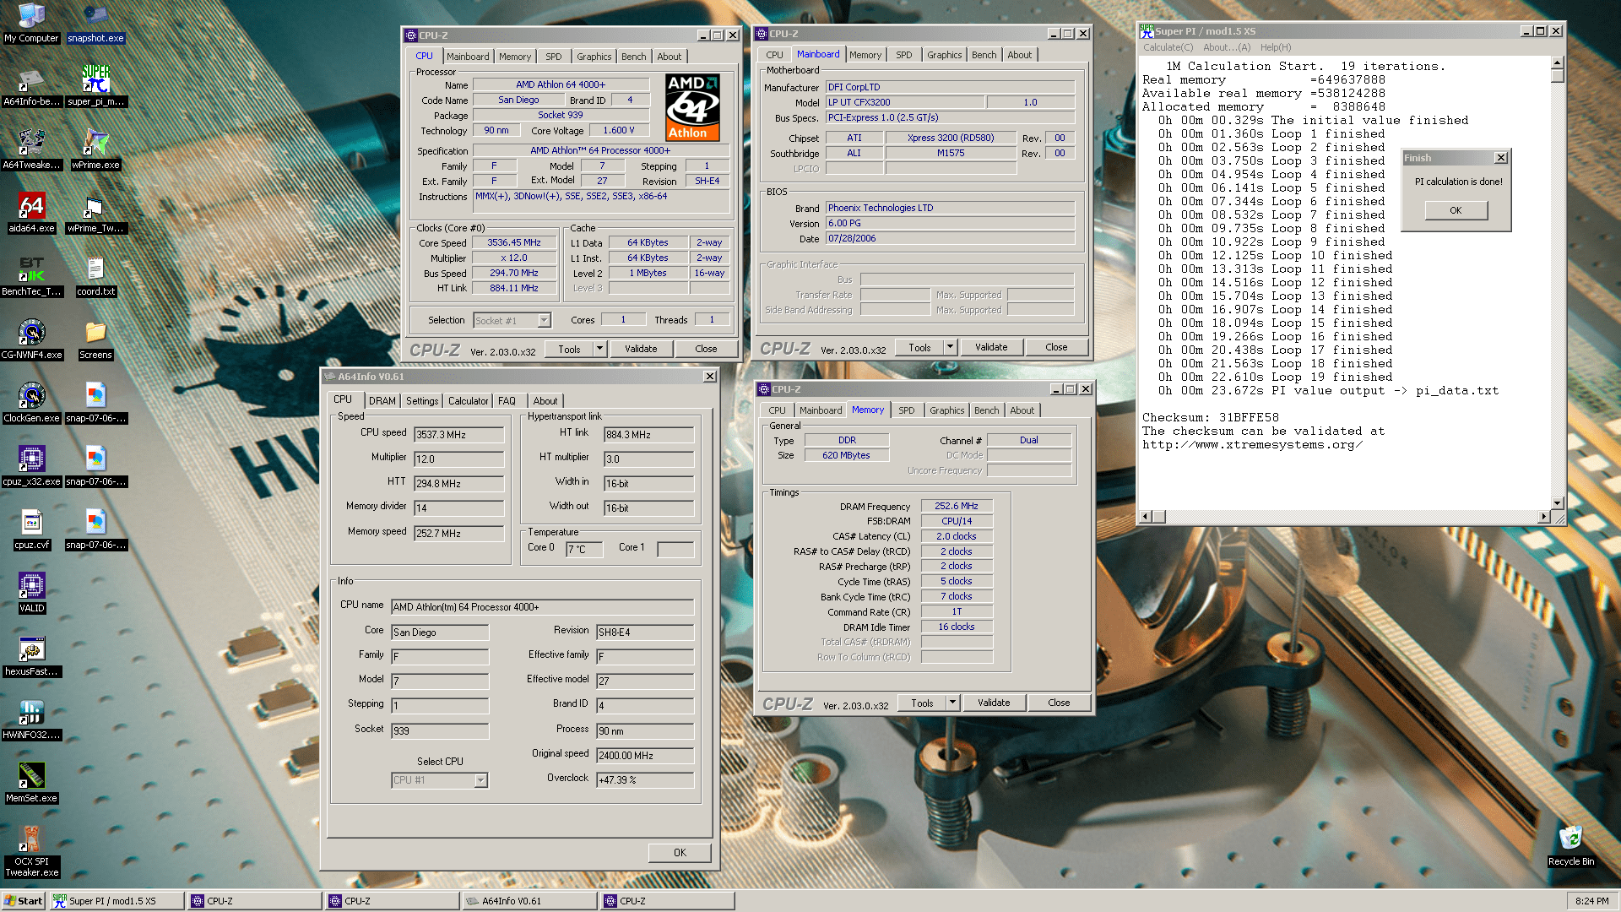Image resolution: width=1621 pixels, height=912 pixels.
Task: Expand Select CPU #1 dropdown in A64Info
Action: [x=480, y=781]
